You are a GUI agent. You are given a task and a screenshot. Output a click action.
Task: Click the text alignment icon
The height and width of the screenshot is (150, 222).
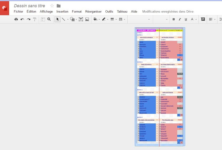tap(211, 19)
